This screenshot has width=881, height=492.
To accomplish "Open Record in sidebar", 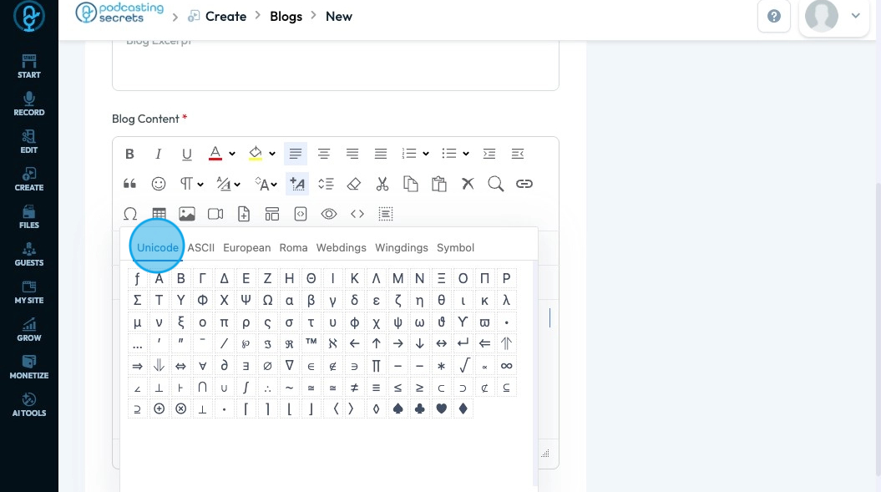I will tap(29, 104).
